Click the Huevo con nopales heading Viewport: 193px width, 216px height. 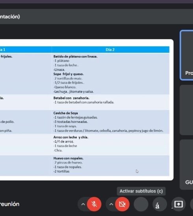coord(69,158)
